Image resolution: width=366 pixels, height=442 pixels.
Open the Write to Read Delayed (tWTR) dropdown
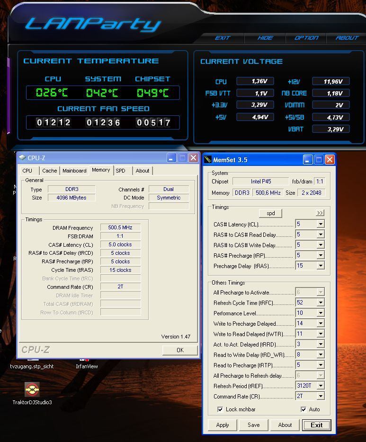(x=321, y=334)
